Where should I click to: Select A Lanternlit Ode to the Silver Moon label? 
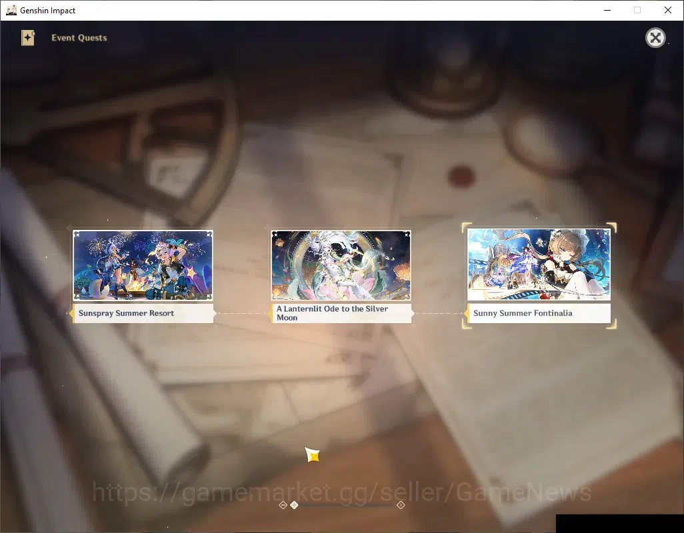click(x=341, y=313)
